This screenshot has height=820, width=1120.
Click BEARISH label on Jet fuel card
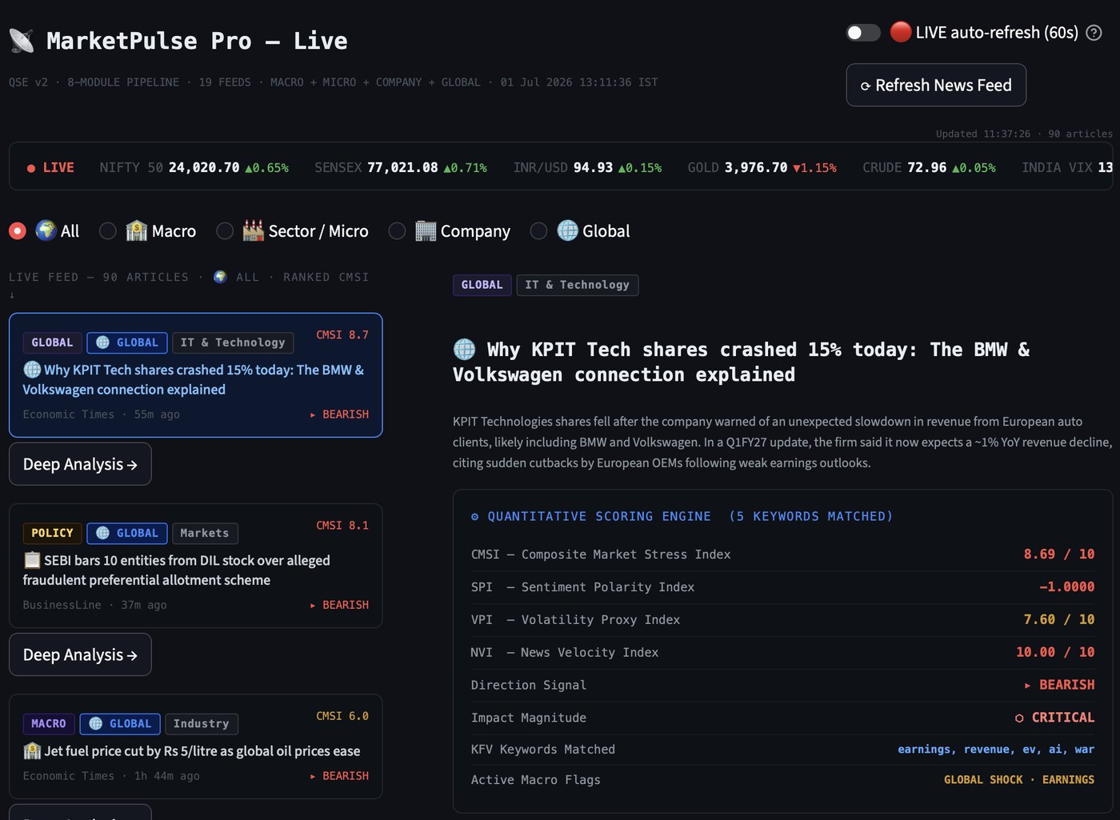(339, 776)
